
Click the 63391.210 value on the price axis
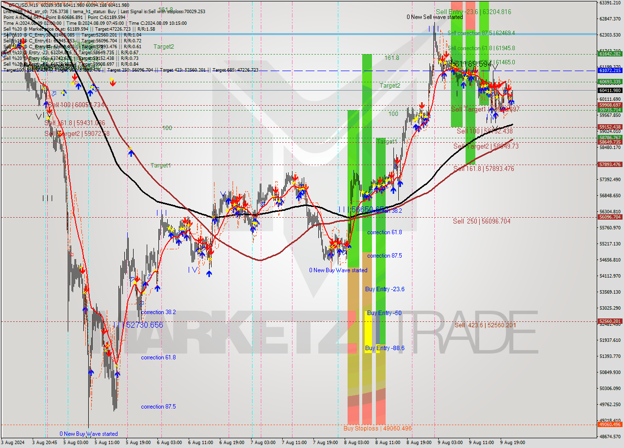pyautogui.click(x=610, y=3)
